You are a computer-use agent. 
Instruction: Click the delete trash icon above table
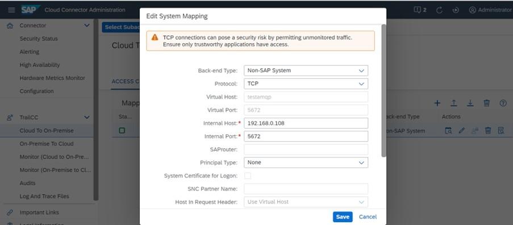486,103
